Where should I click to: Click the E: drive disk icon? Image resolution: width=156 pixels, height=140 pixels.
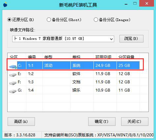click(13, 75)
